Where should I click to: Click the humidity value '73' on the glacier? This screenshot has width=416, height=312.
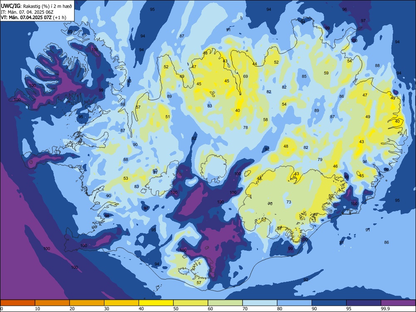pyautogui.click(x=289, y=202)
